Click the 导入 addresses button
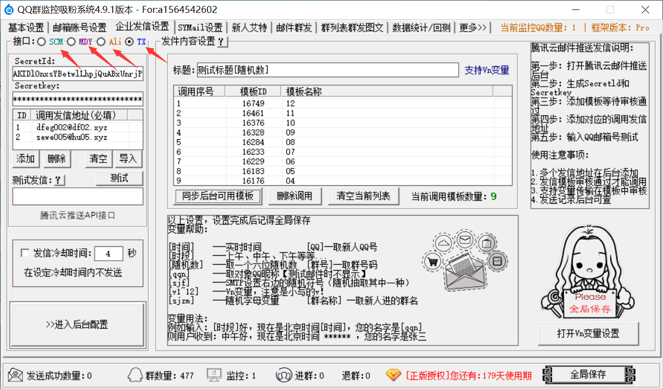The height and width of the screenshot is (389, 663). (128, 159)
